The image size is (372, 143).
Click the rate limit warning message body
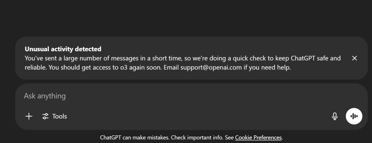tap(183, 63)
